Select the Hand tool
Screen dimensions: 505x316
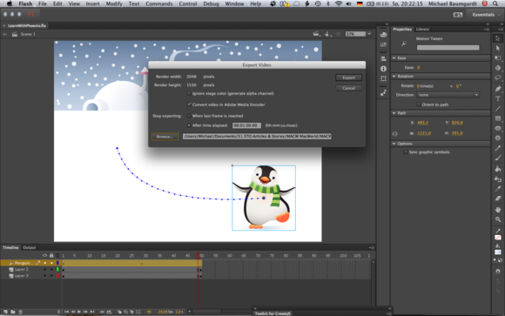498,210
